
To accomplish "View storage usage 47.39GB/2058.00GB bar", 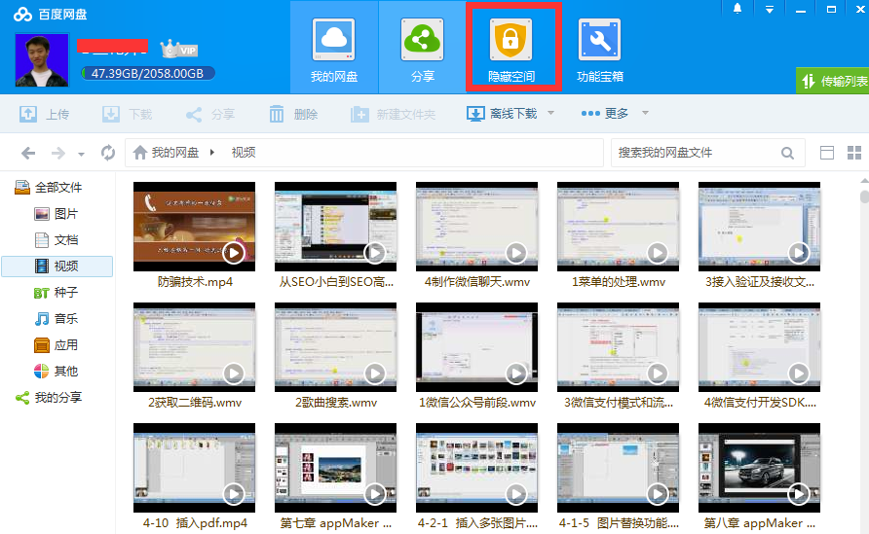I will [x=147, y=73].
